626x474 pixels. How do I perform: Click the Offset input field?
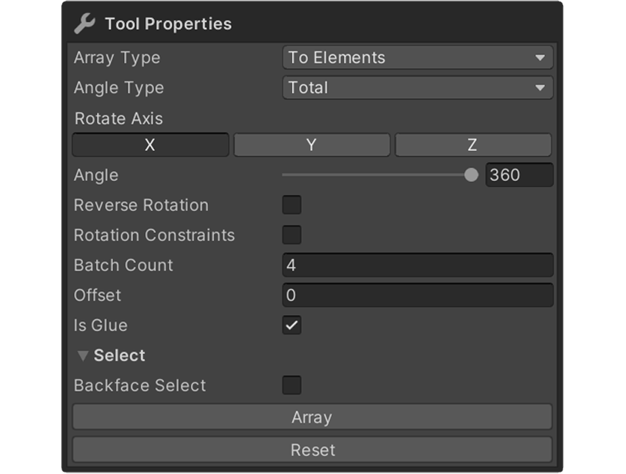[417, 295]
